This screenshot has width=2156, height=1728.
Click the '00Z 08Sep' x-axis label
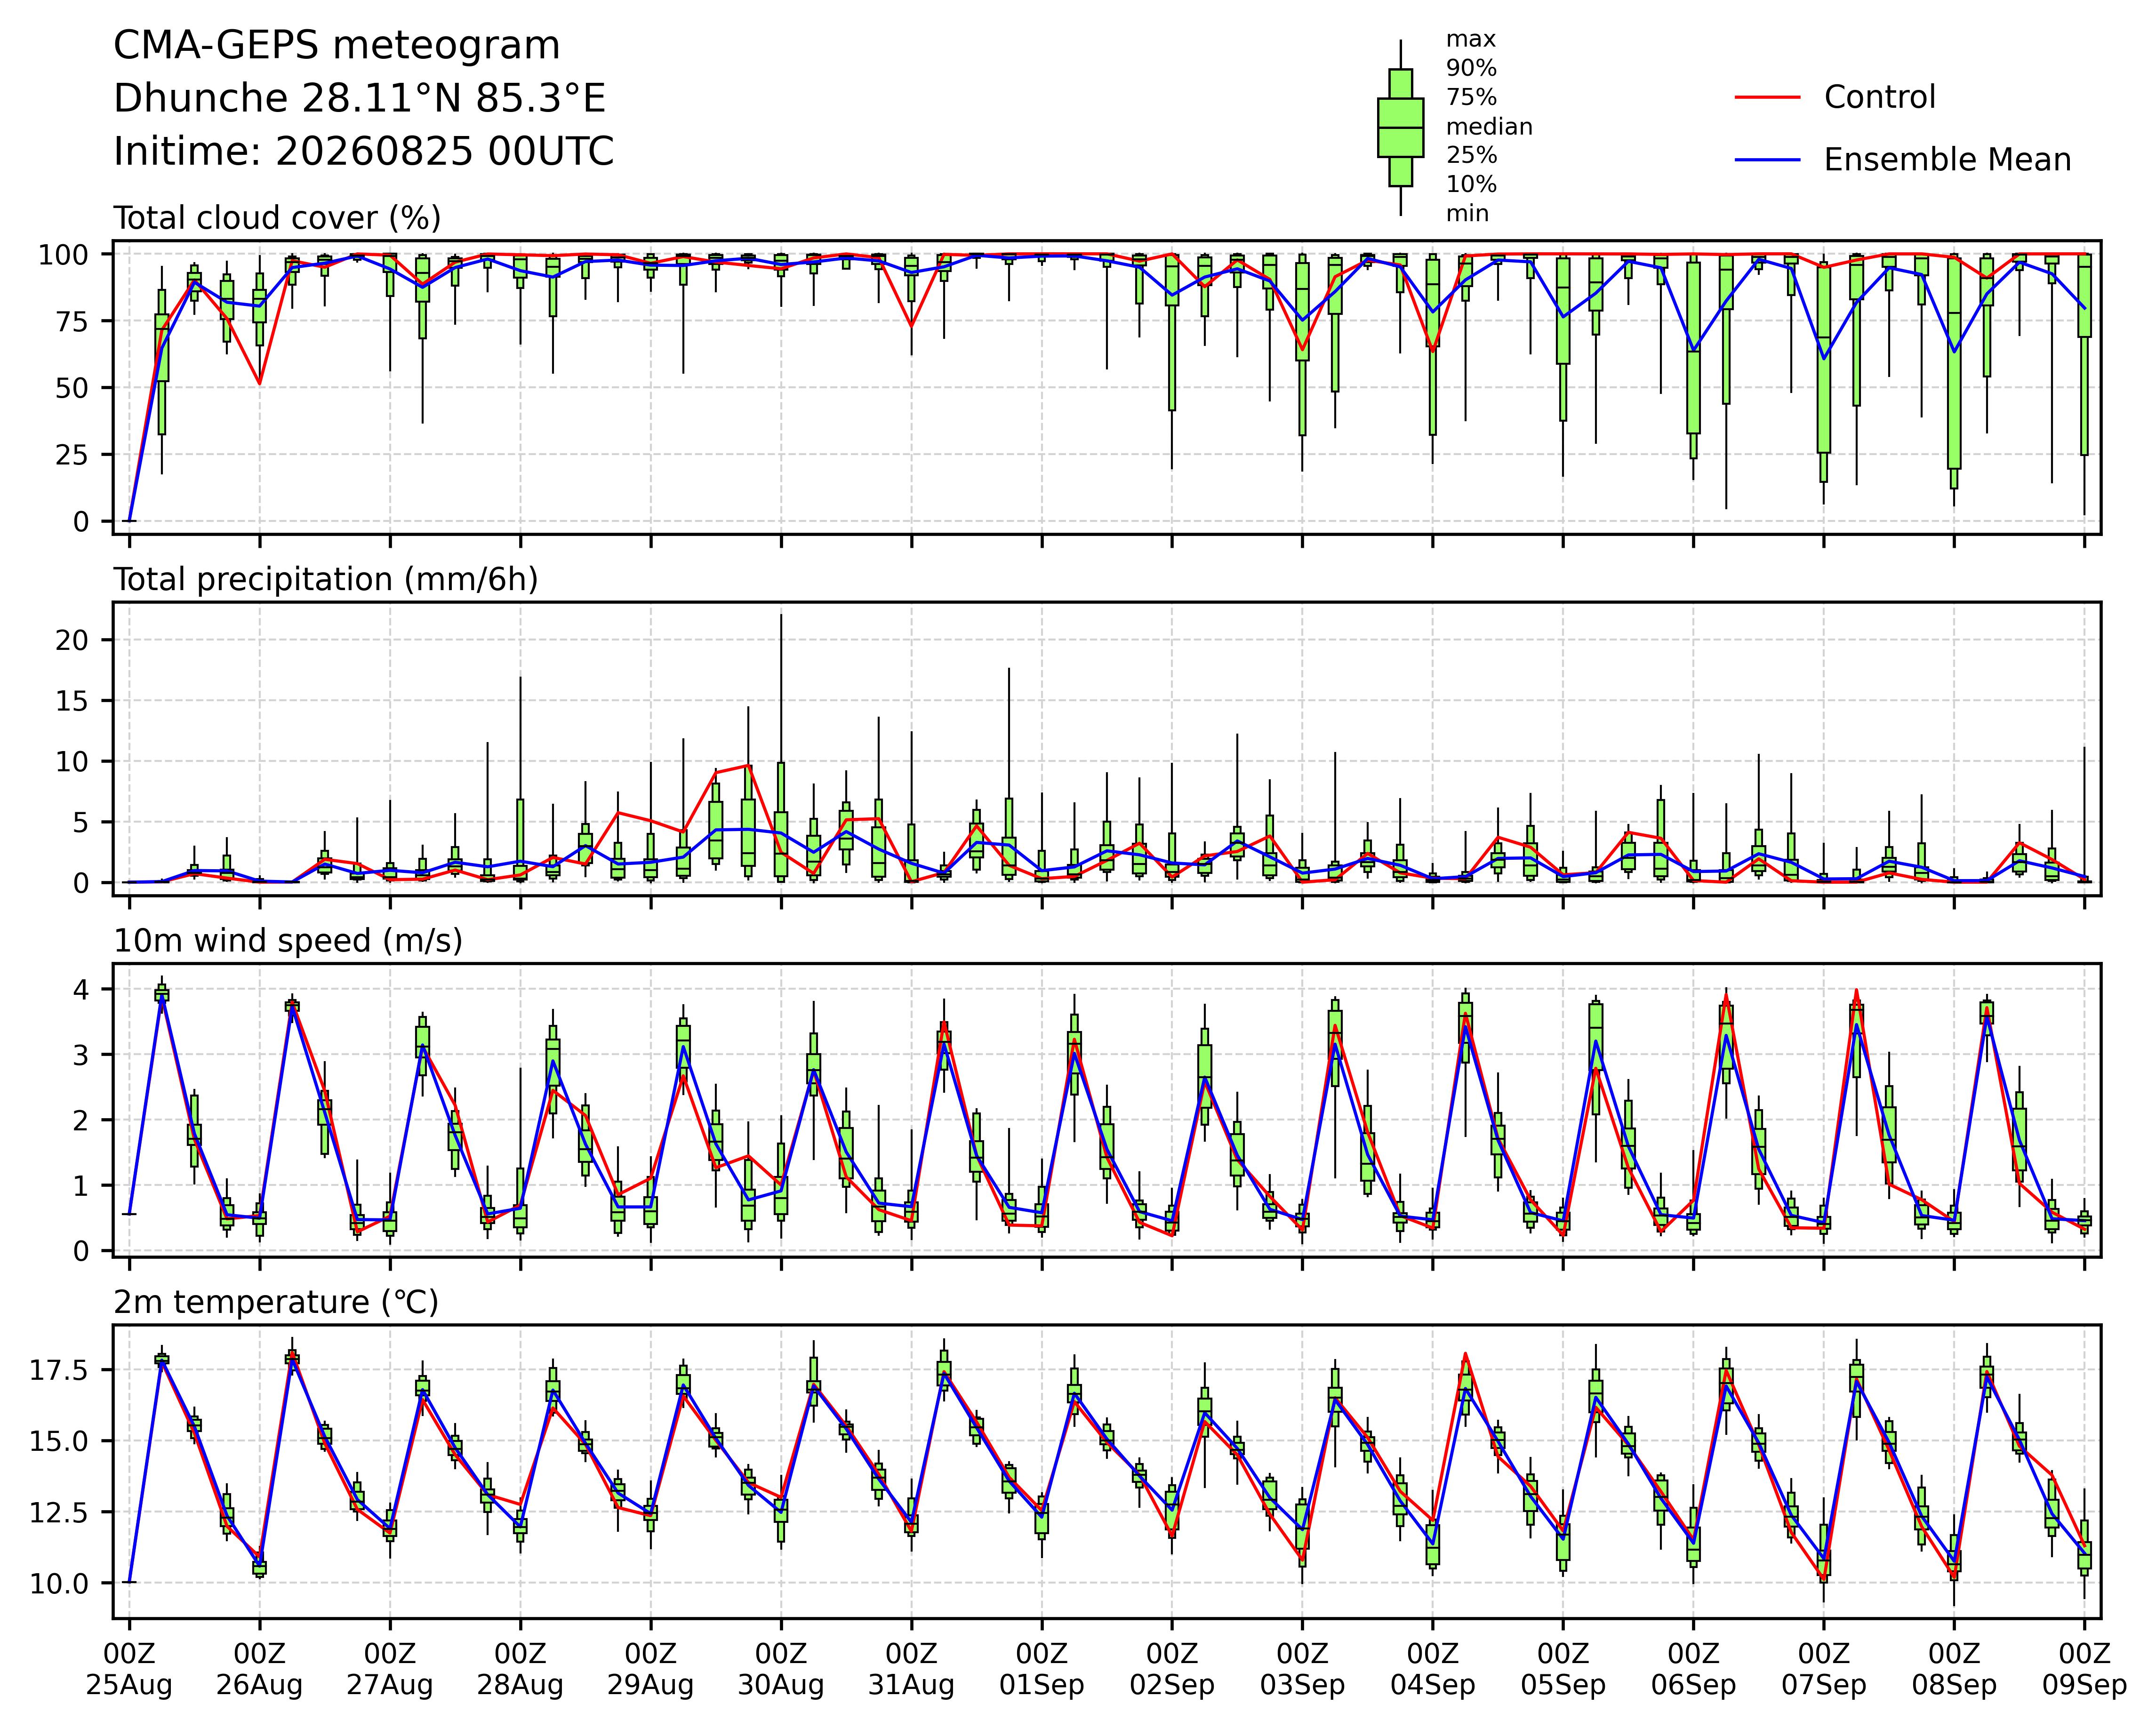tap(1954, 1669)
